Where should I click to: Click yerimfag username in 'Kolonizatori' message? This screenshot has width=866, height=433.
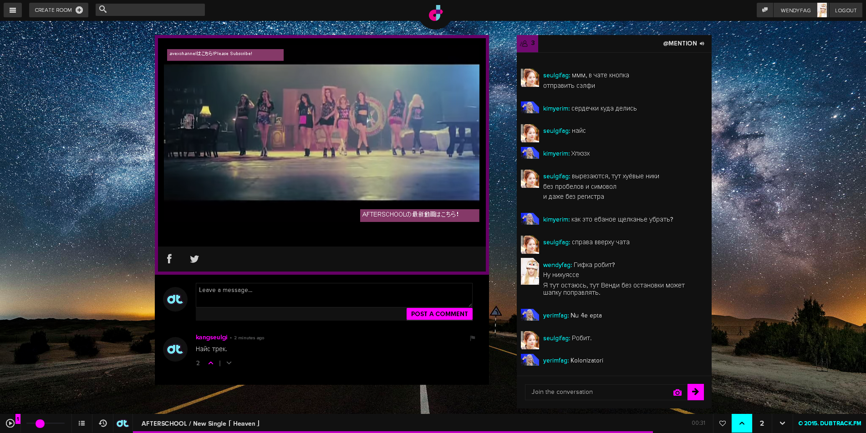coord(556,361)
